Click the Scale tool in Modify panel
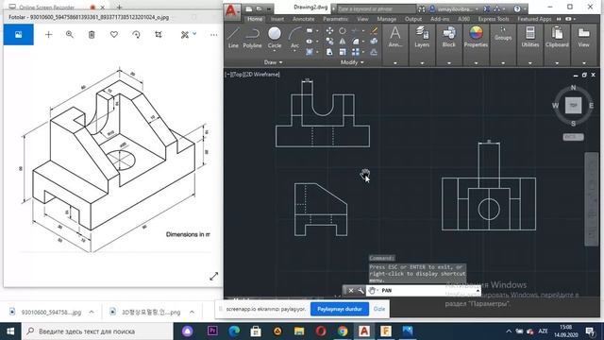Viewport: 604px width, 340px height. point(342,52)
